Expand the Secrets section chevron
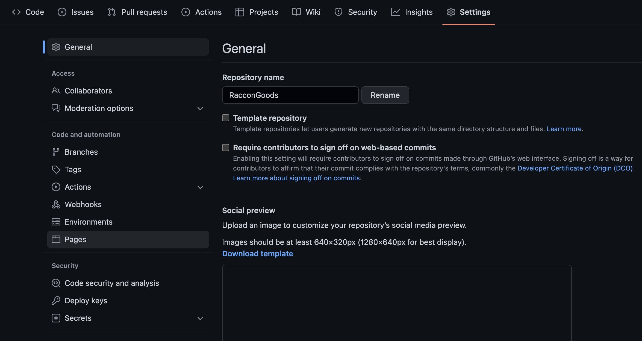 point(200,318)
